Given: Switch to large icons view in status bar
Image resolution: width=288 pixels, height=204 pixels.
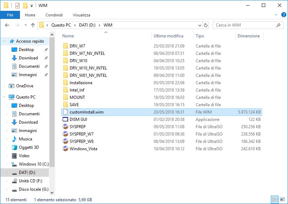Looking at the screenshot, I should [x=282, y=199].
